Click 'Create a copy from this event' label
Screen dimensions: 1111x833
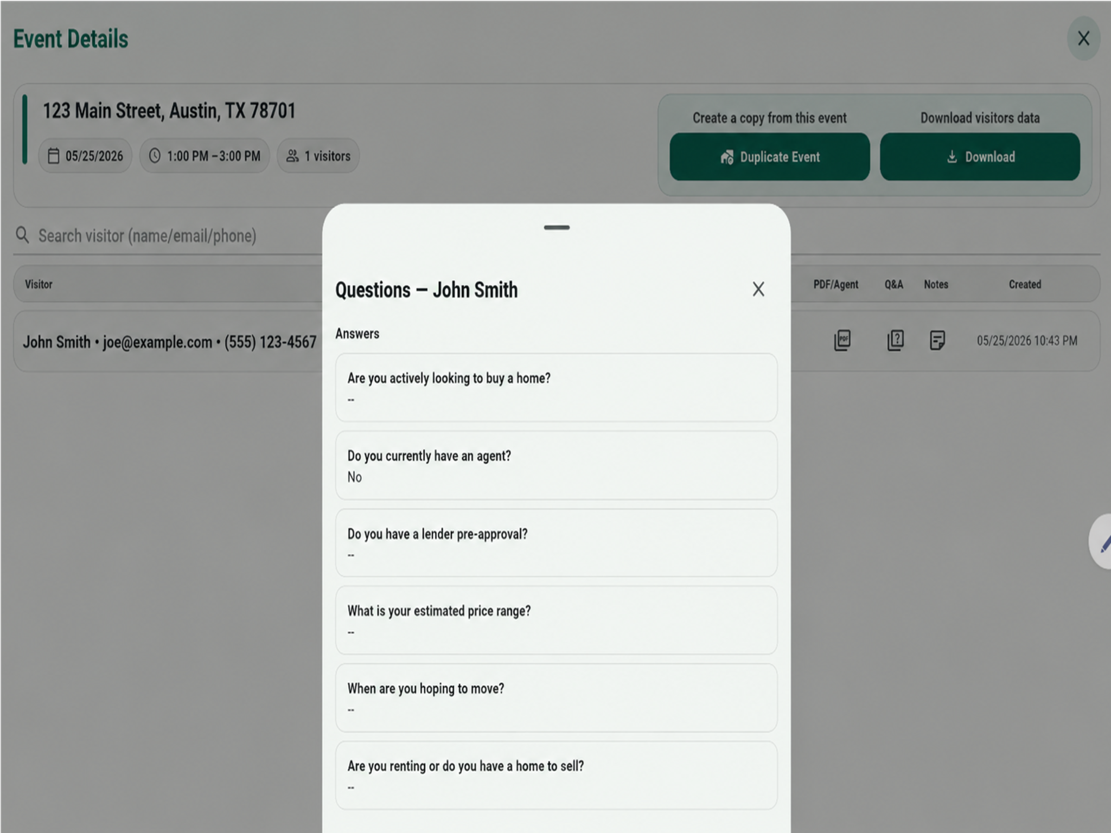(769, 118)
